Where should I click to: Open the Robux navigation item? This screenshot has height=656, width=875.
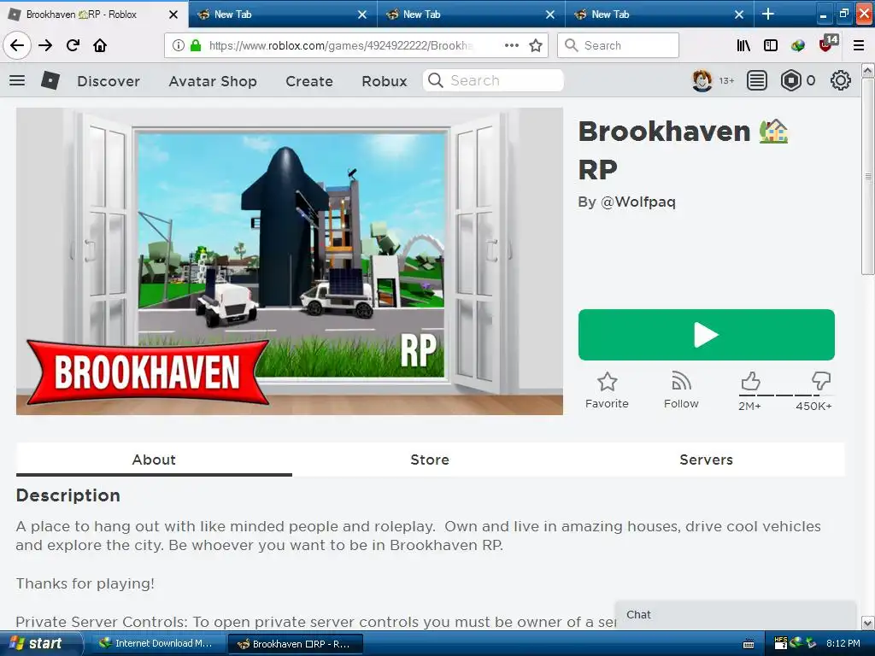[385, 81]
